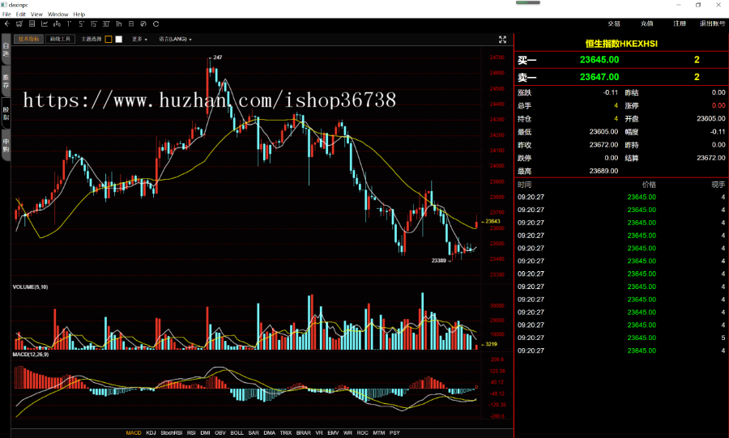The height and width of the screenshot is (438, 729).
Task: Click the 最高 value 23689.00
Action: (603, 171)
